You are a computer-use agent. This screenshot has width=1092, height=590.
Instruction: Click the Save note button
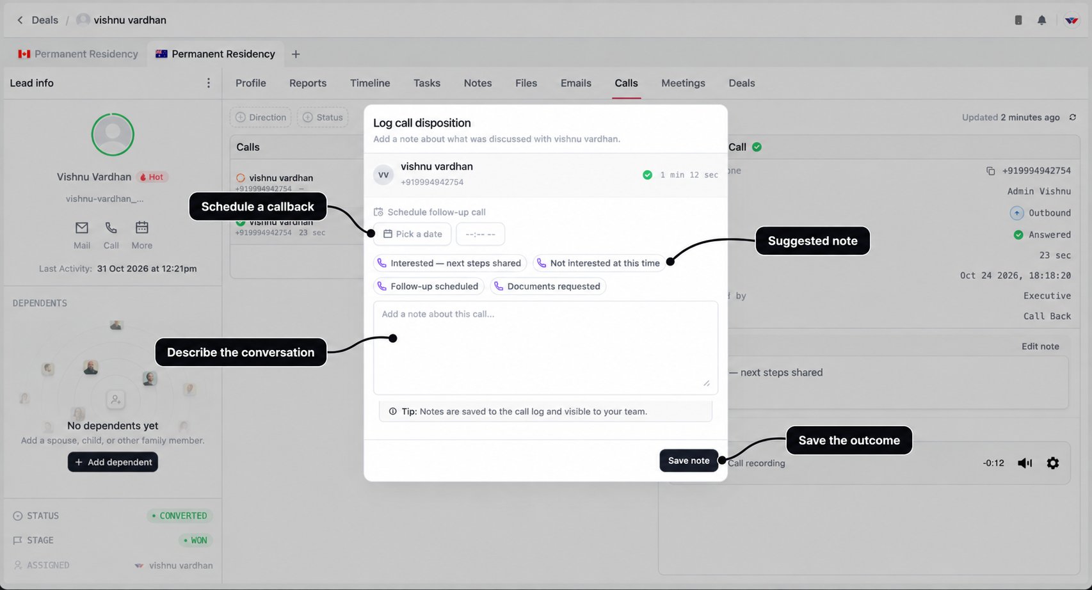click(689, 461)
